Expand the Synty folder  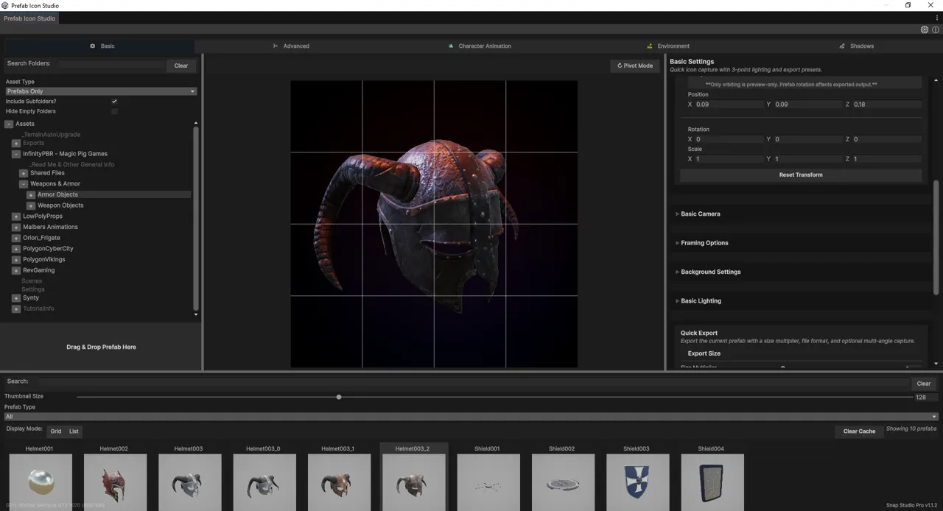click(16, 298)
